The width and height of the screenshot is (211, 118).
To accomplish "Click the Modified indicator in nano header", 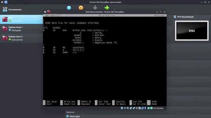I will [x=159, y=15].
